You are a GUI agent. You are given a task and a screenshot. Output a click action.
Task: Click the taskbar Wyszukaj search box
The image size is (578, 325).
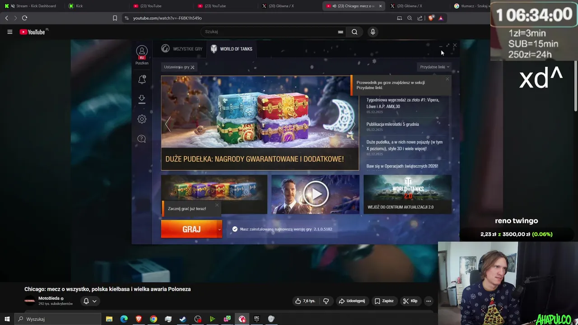tap(59, 319)
